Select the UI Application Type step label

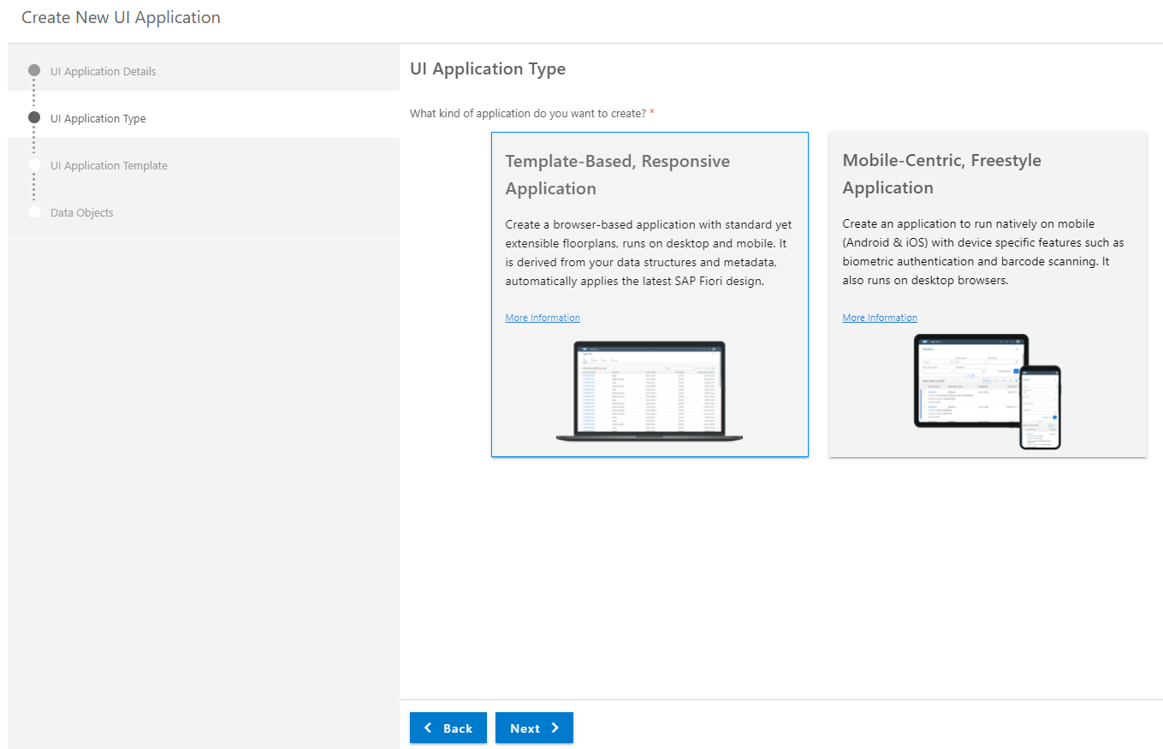click(98, 118)
